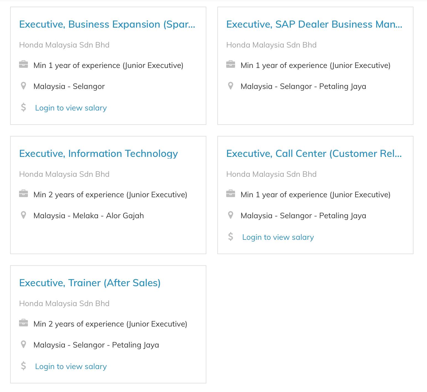This screenshot has height=392, width=427.
Task: Click dollar icon in Trainer card
Action: (x=23, y=366)
